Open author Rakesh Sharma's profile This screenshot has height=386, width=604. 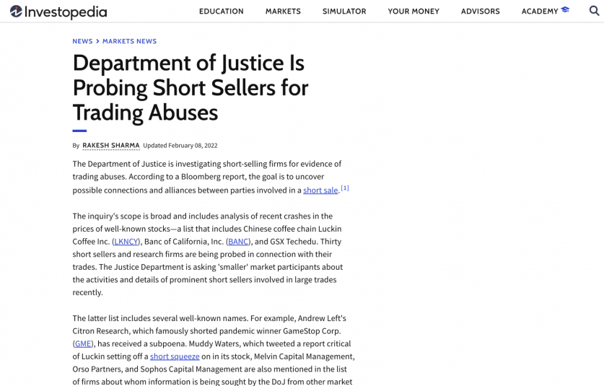[x=110, y=145]
